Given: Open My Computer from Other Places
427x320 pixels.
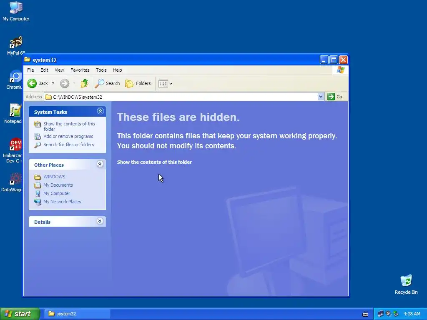Looking at the screenshot, I should [57, 193].
